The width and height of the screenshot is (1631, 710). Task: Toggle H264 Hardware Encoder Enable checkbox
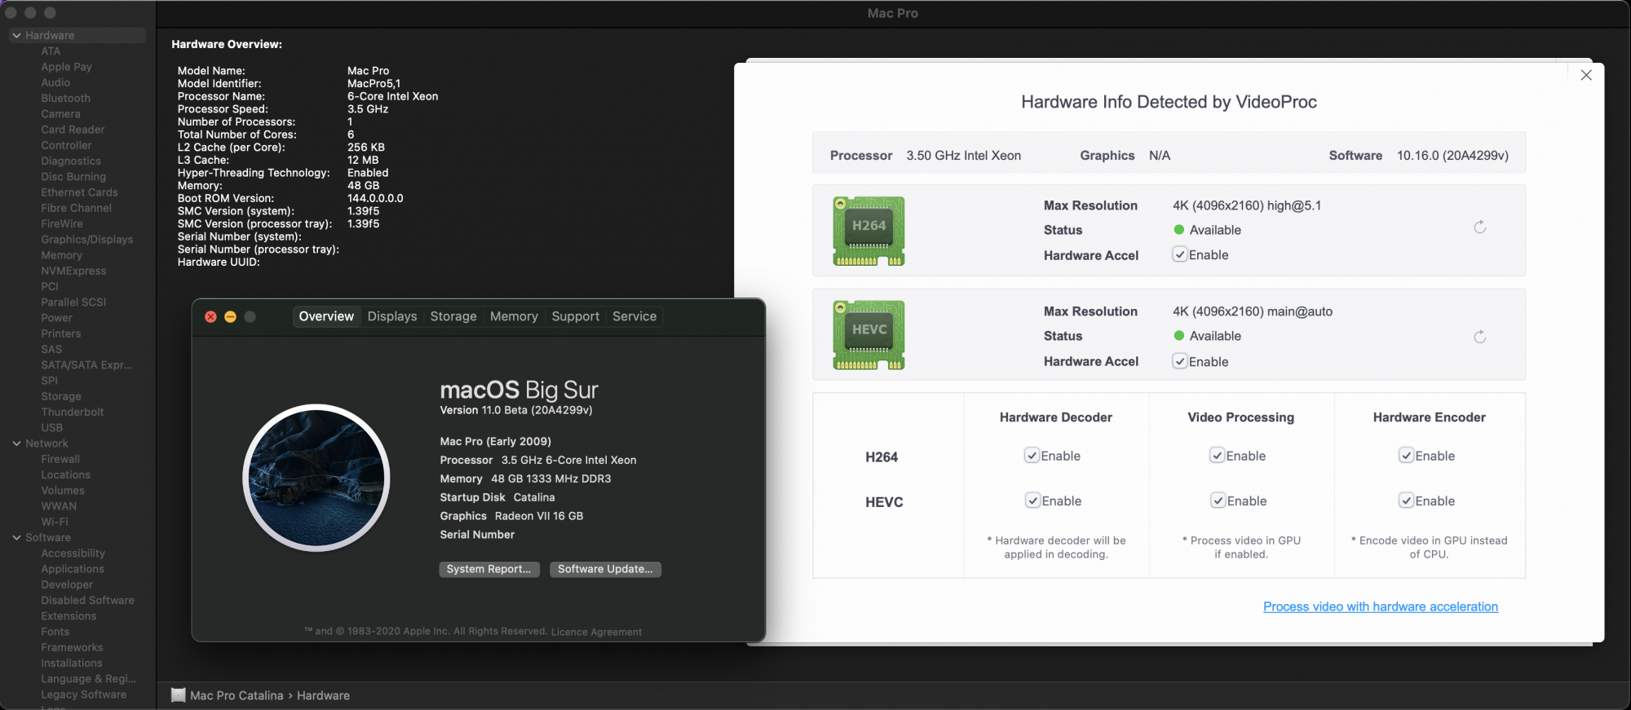[1406, 456]
